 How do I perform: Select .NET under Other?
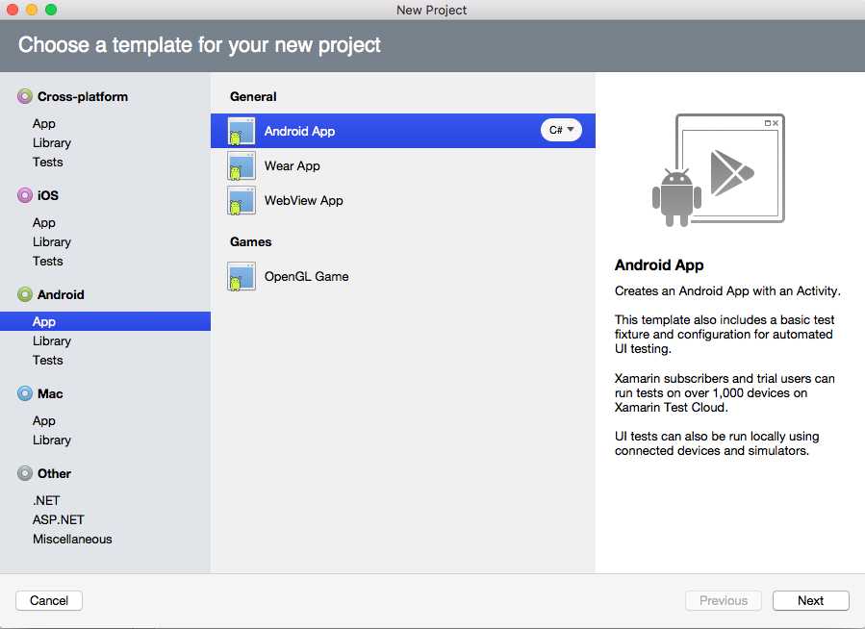click(x=46, y=500)
